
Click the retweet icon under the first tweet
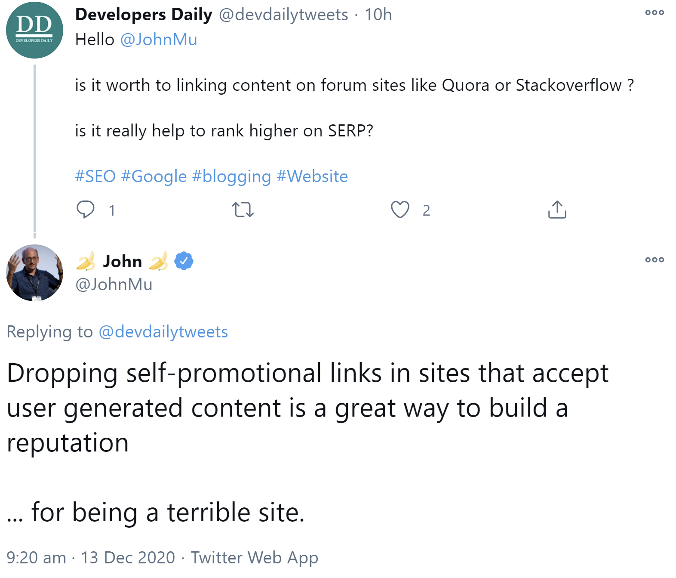point(243,210)
